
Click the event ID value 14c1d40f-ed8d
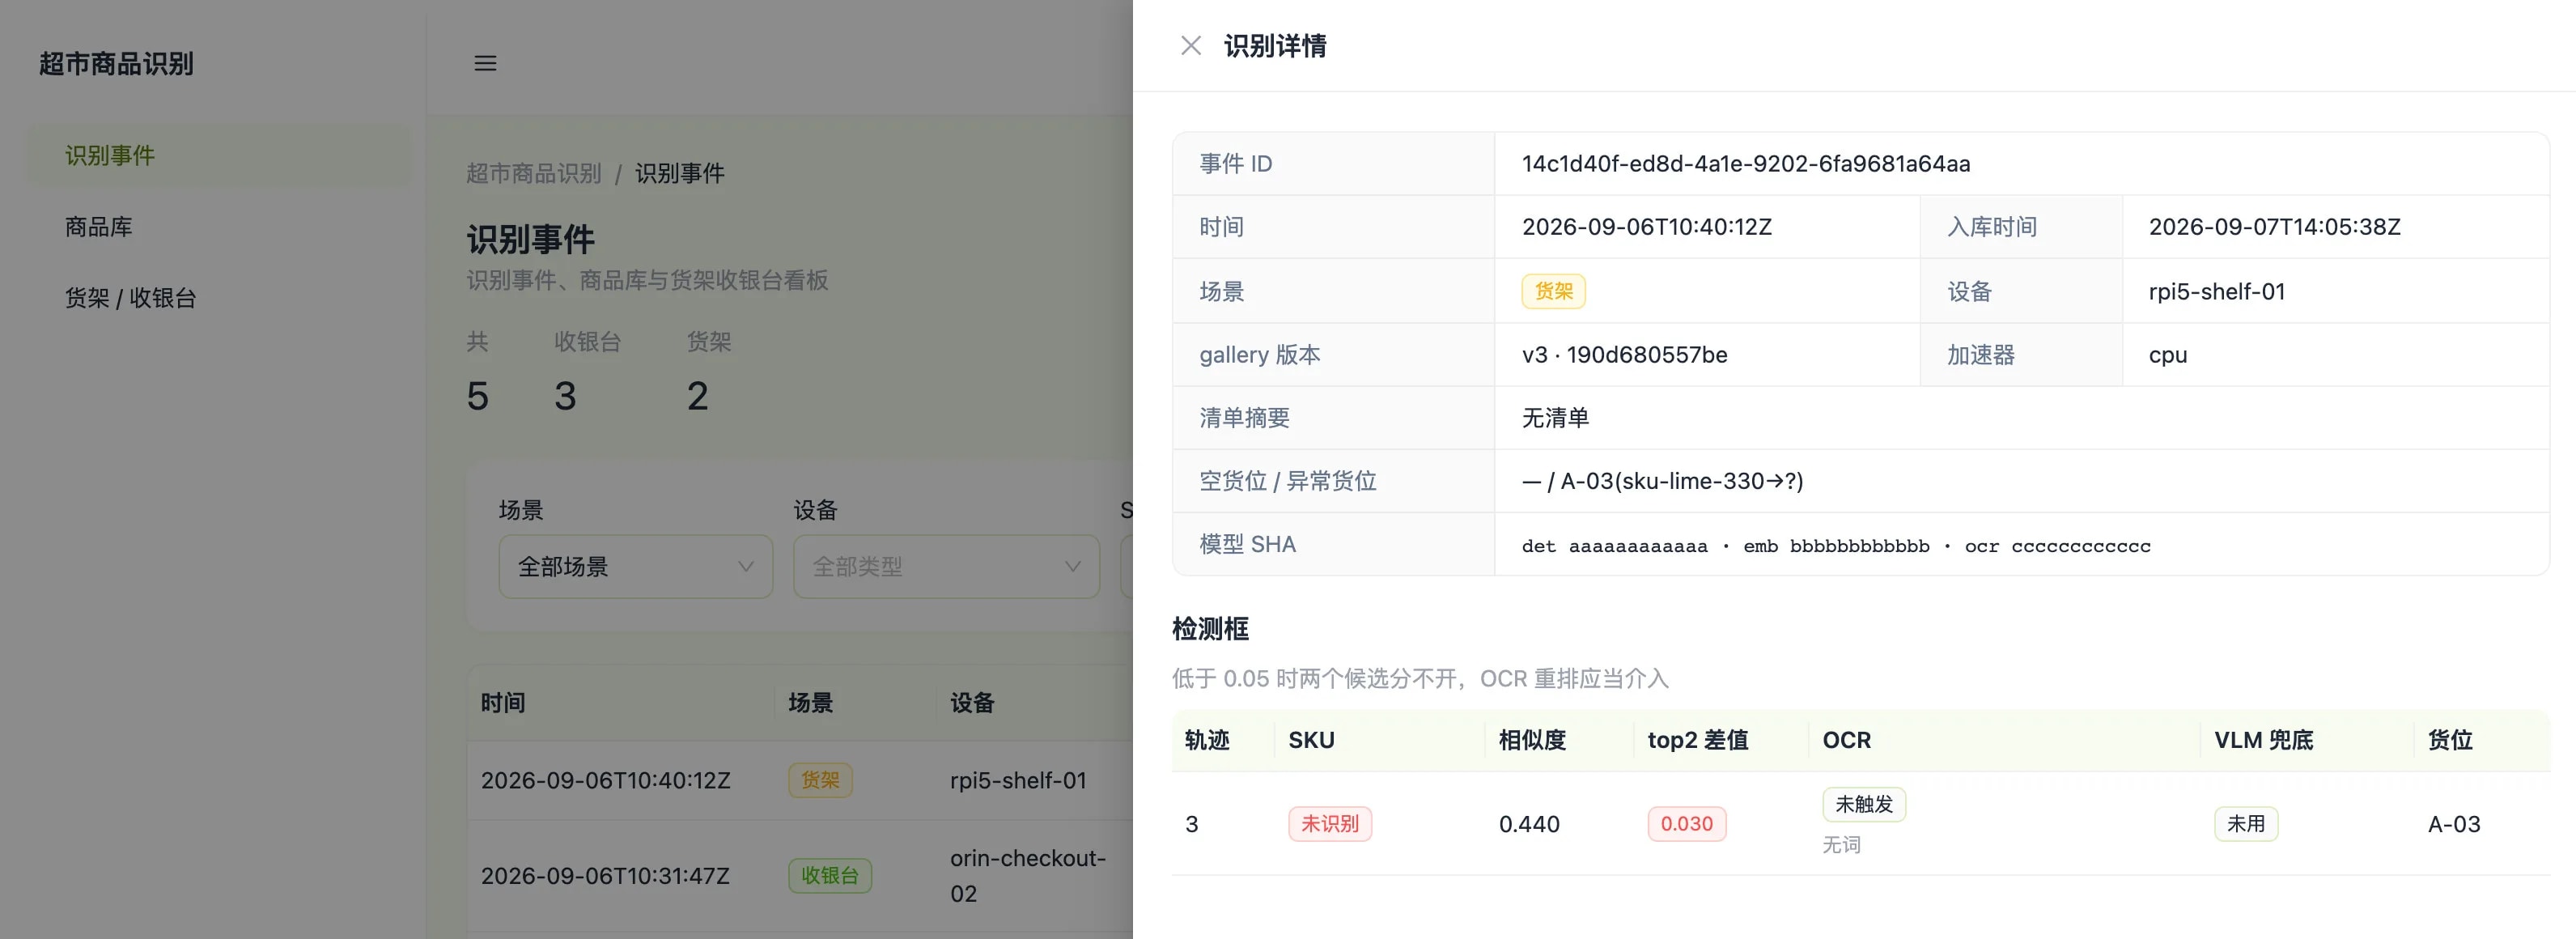[1746, 164]
